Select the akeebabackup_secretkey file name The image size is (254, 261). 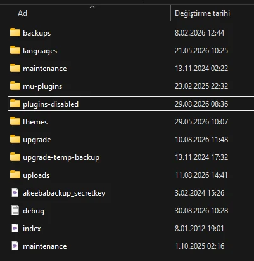[x=64, y=193]
